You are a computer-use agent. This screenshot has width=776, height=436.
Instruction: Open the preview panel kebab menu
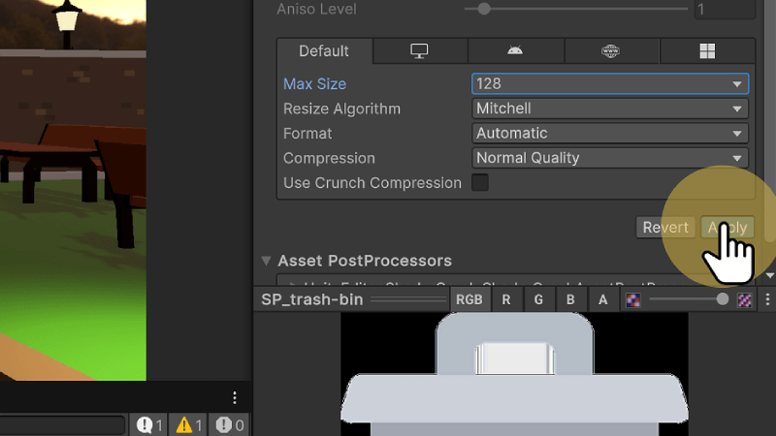coord(767,299)
